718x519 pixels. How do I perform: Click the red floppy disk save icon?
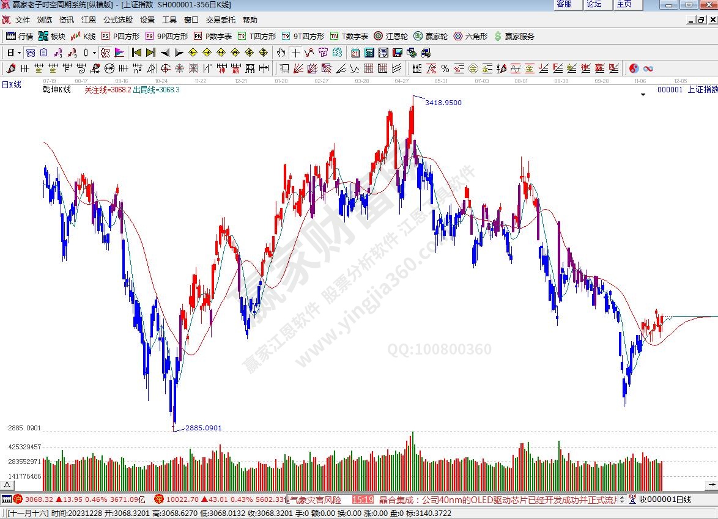[x=398, y=52]
